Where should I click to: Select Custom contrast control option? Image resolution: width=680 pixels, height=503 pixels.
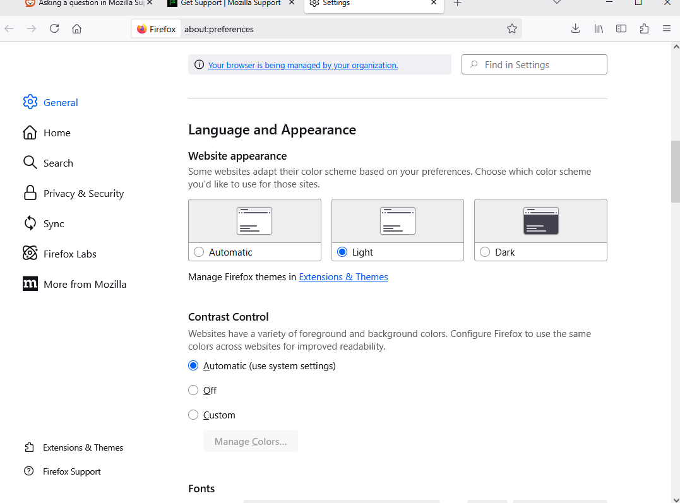point(194,415)
